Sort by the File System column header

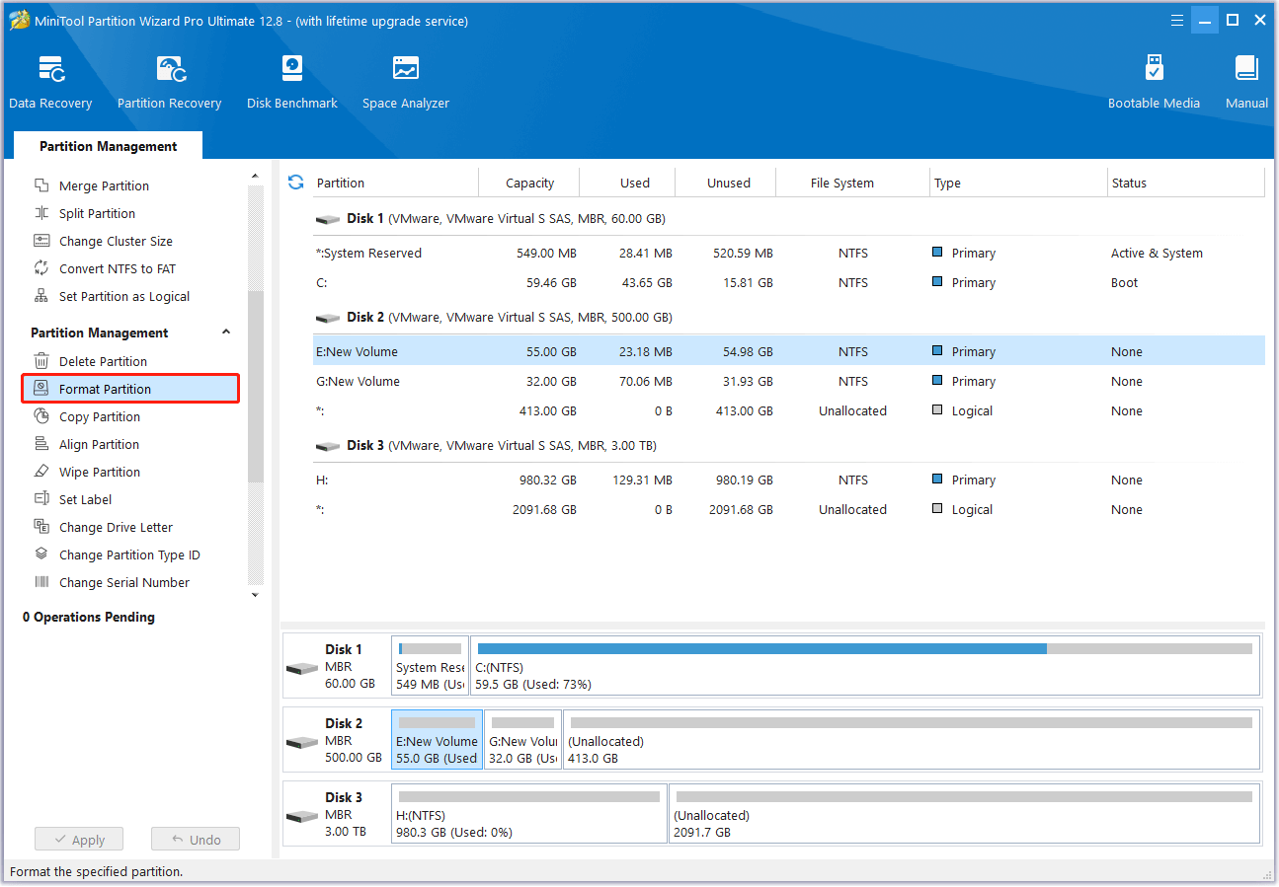click(853, 183)
